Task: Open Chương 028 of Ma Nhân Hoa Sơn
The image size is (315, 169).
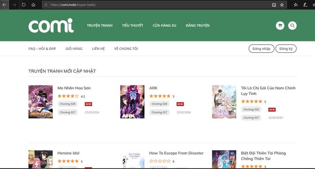Action: pos(67,104)
